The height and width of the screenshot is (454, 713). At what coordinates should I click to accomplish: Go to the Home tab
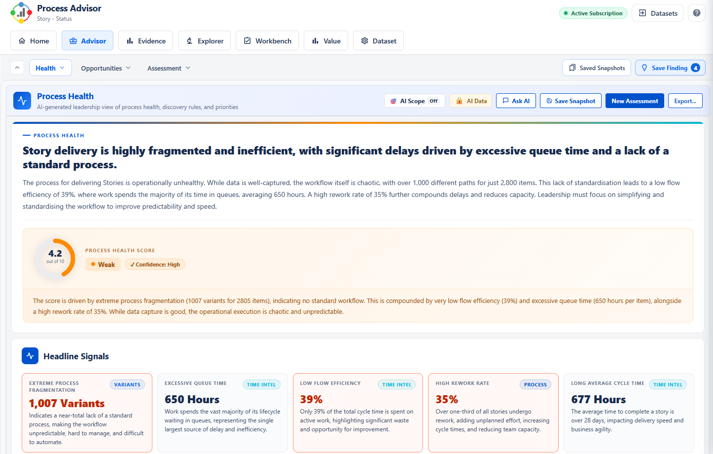tap(34, 41)
